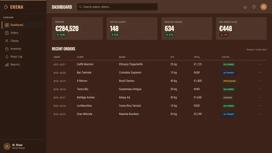Open actions menu for order #CR-4821

click(259, 64)
